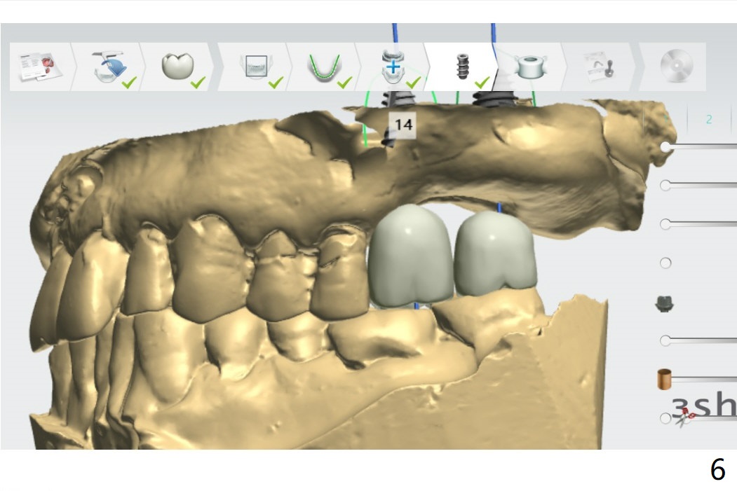Click the gray abutment icon in panel
The image size is (737, 491).
point(663,303)
